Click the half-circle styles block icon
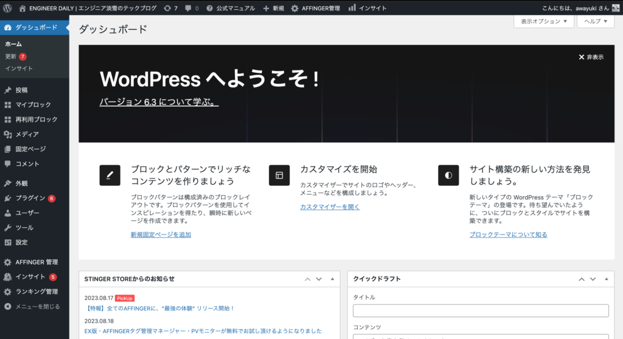Screen dimensions: 623x339 pos(448,175)
